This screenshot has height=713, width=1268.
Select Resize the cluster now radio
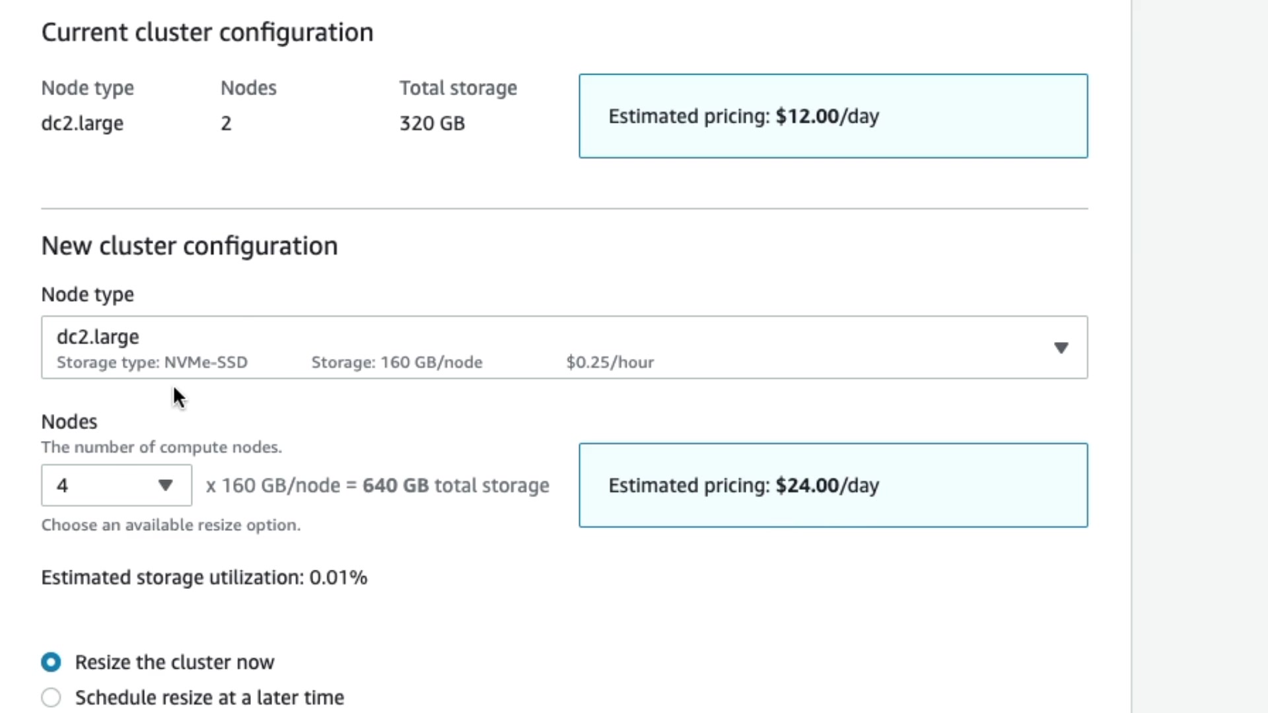click(51, 662)
